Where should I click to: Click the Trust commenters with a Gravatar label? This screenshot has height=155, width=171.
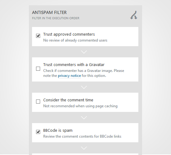tap(74, 64)
